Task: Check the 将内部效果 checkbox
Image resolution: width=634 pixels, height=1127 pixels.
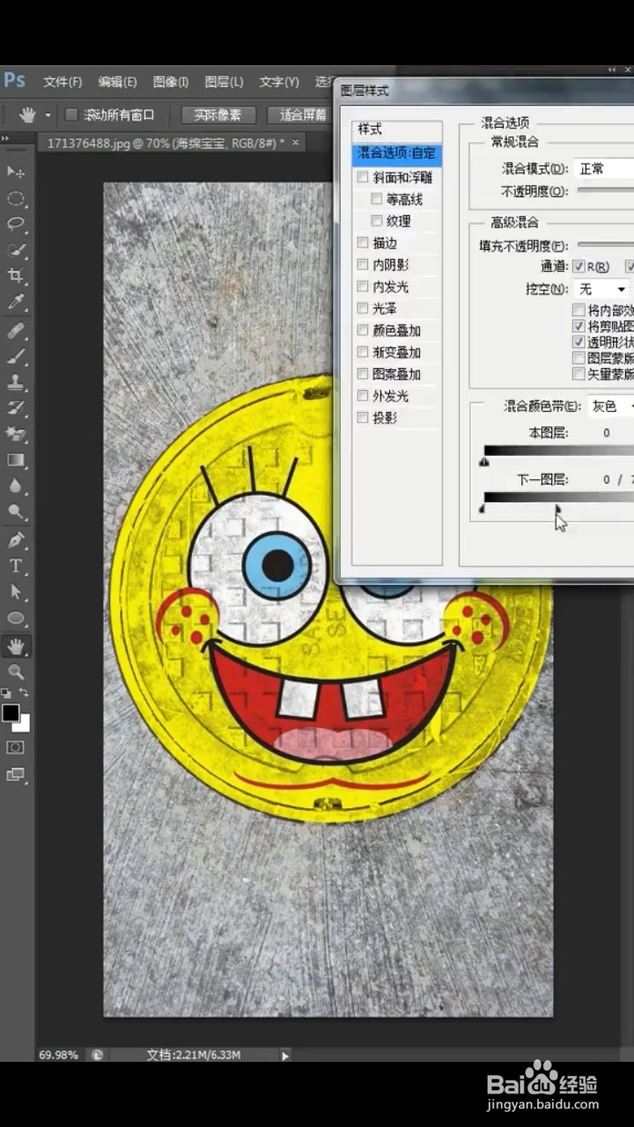Action: [x=579, y=310]
